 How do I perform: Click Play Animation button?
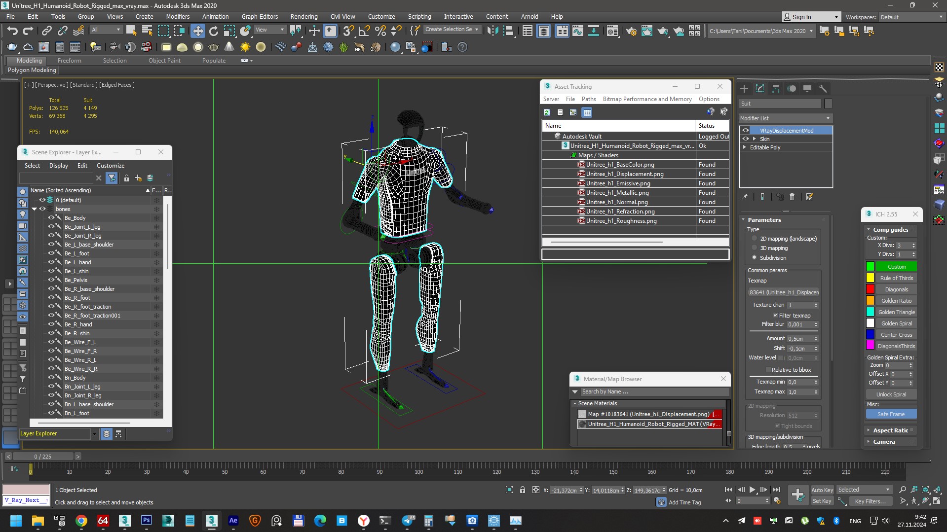(x=752, y=490)
